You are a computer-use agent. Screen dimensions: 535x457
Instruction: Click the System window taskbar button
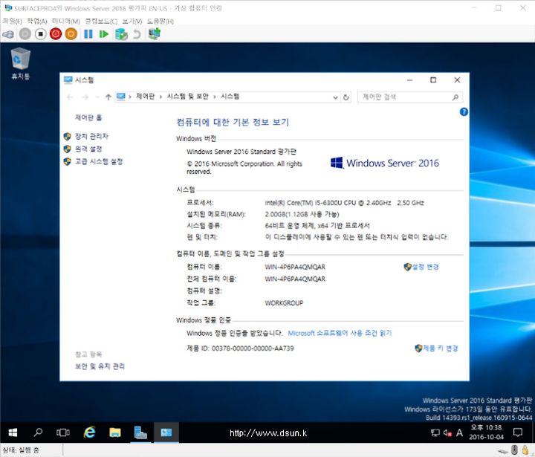tap(166, 432)
